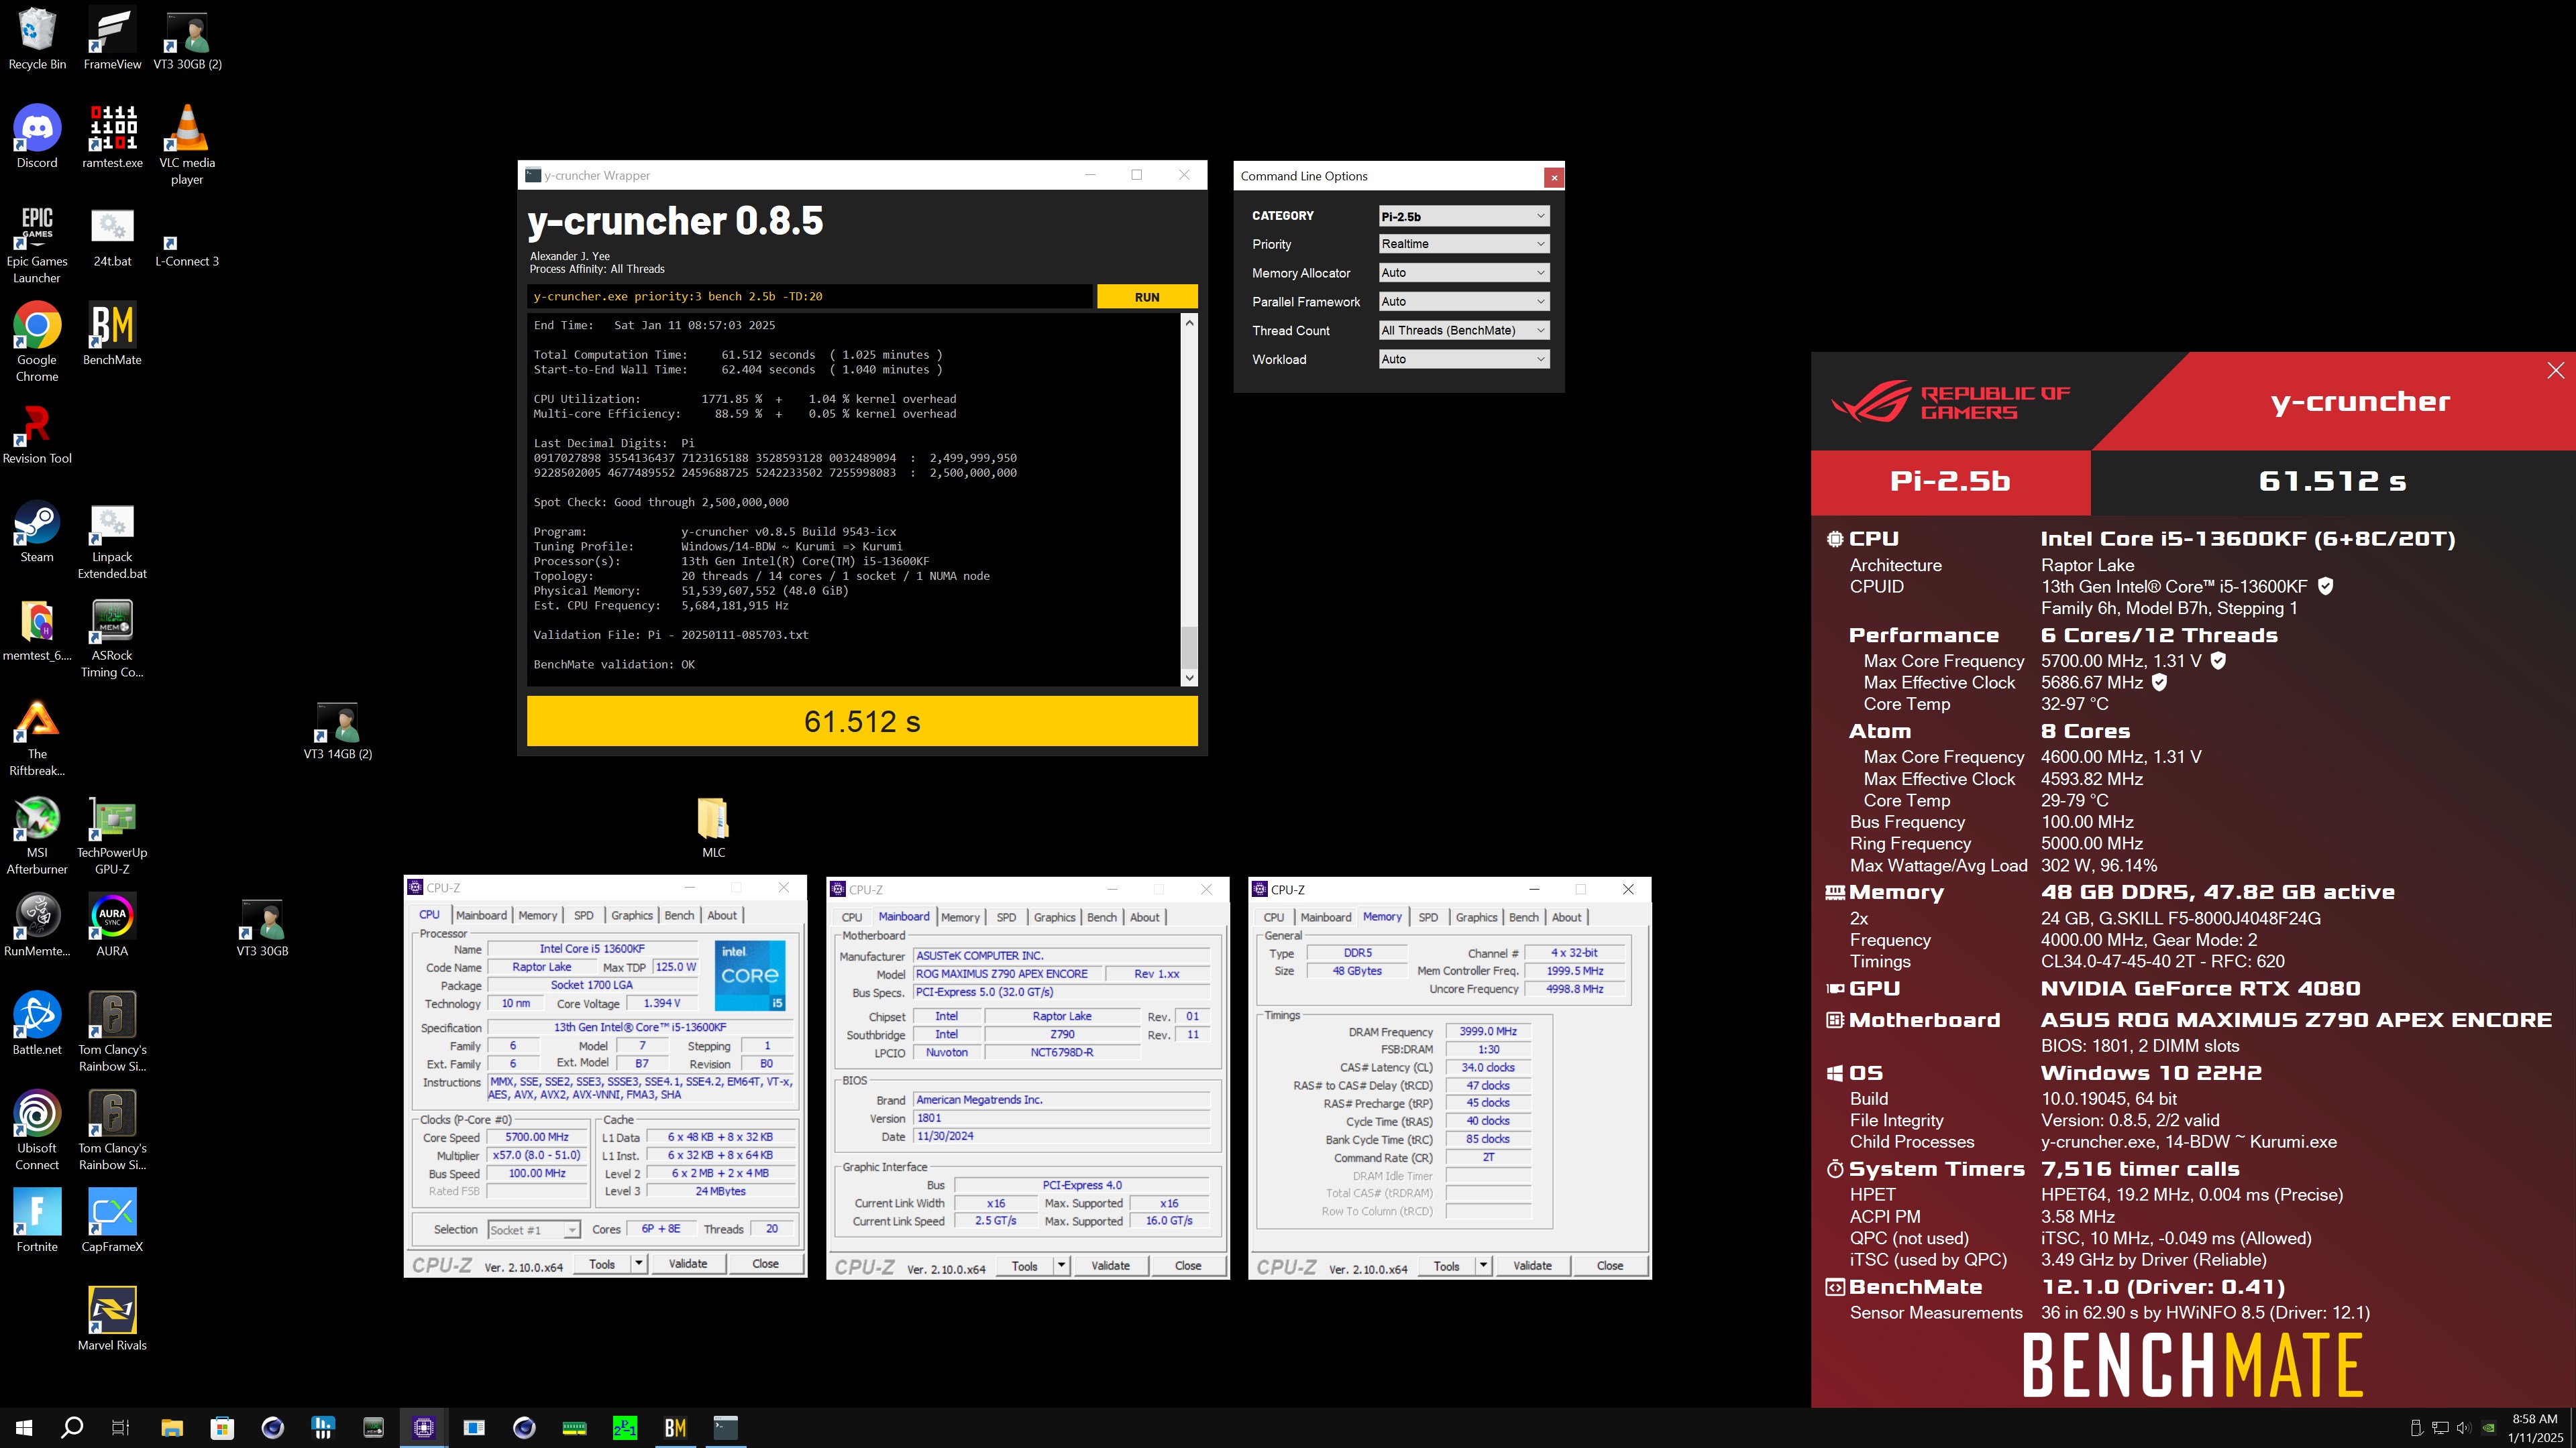
Task: Click the NVIDIA tray icon
Action: (2489, 1427)
